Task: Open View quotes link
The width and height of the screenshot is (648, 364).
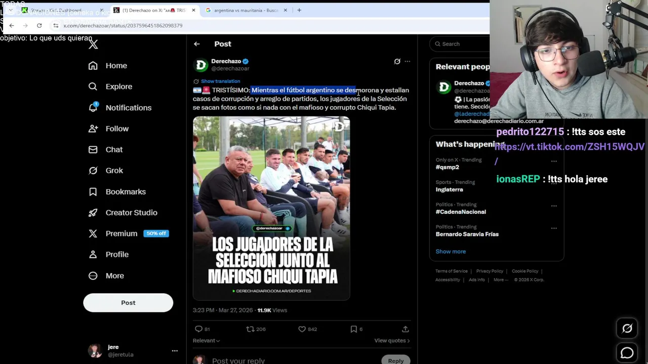Action: [x=392, y=341]
